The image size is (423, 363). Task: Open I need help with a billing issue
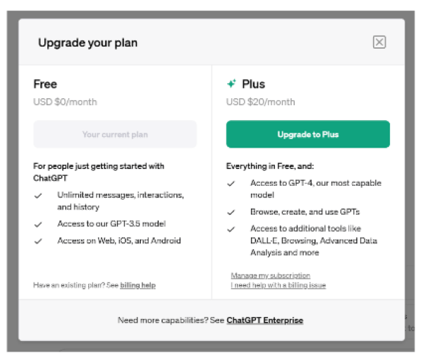tap(278, 285)
